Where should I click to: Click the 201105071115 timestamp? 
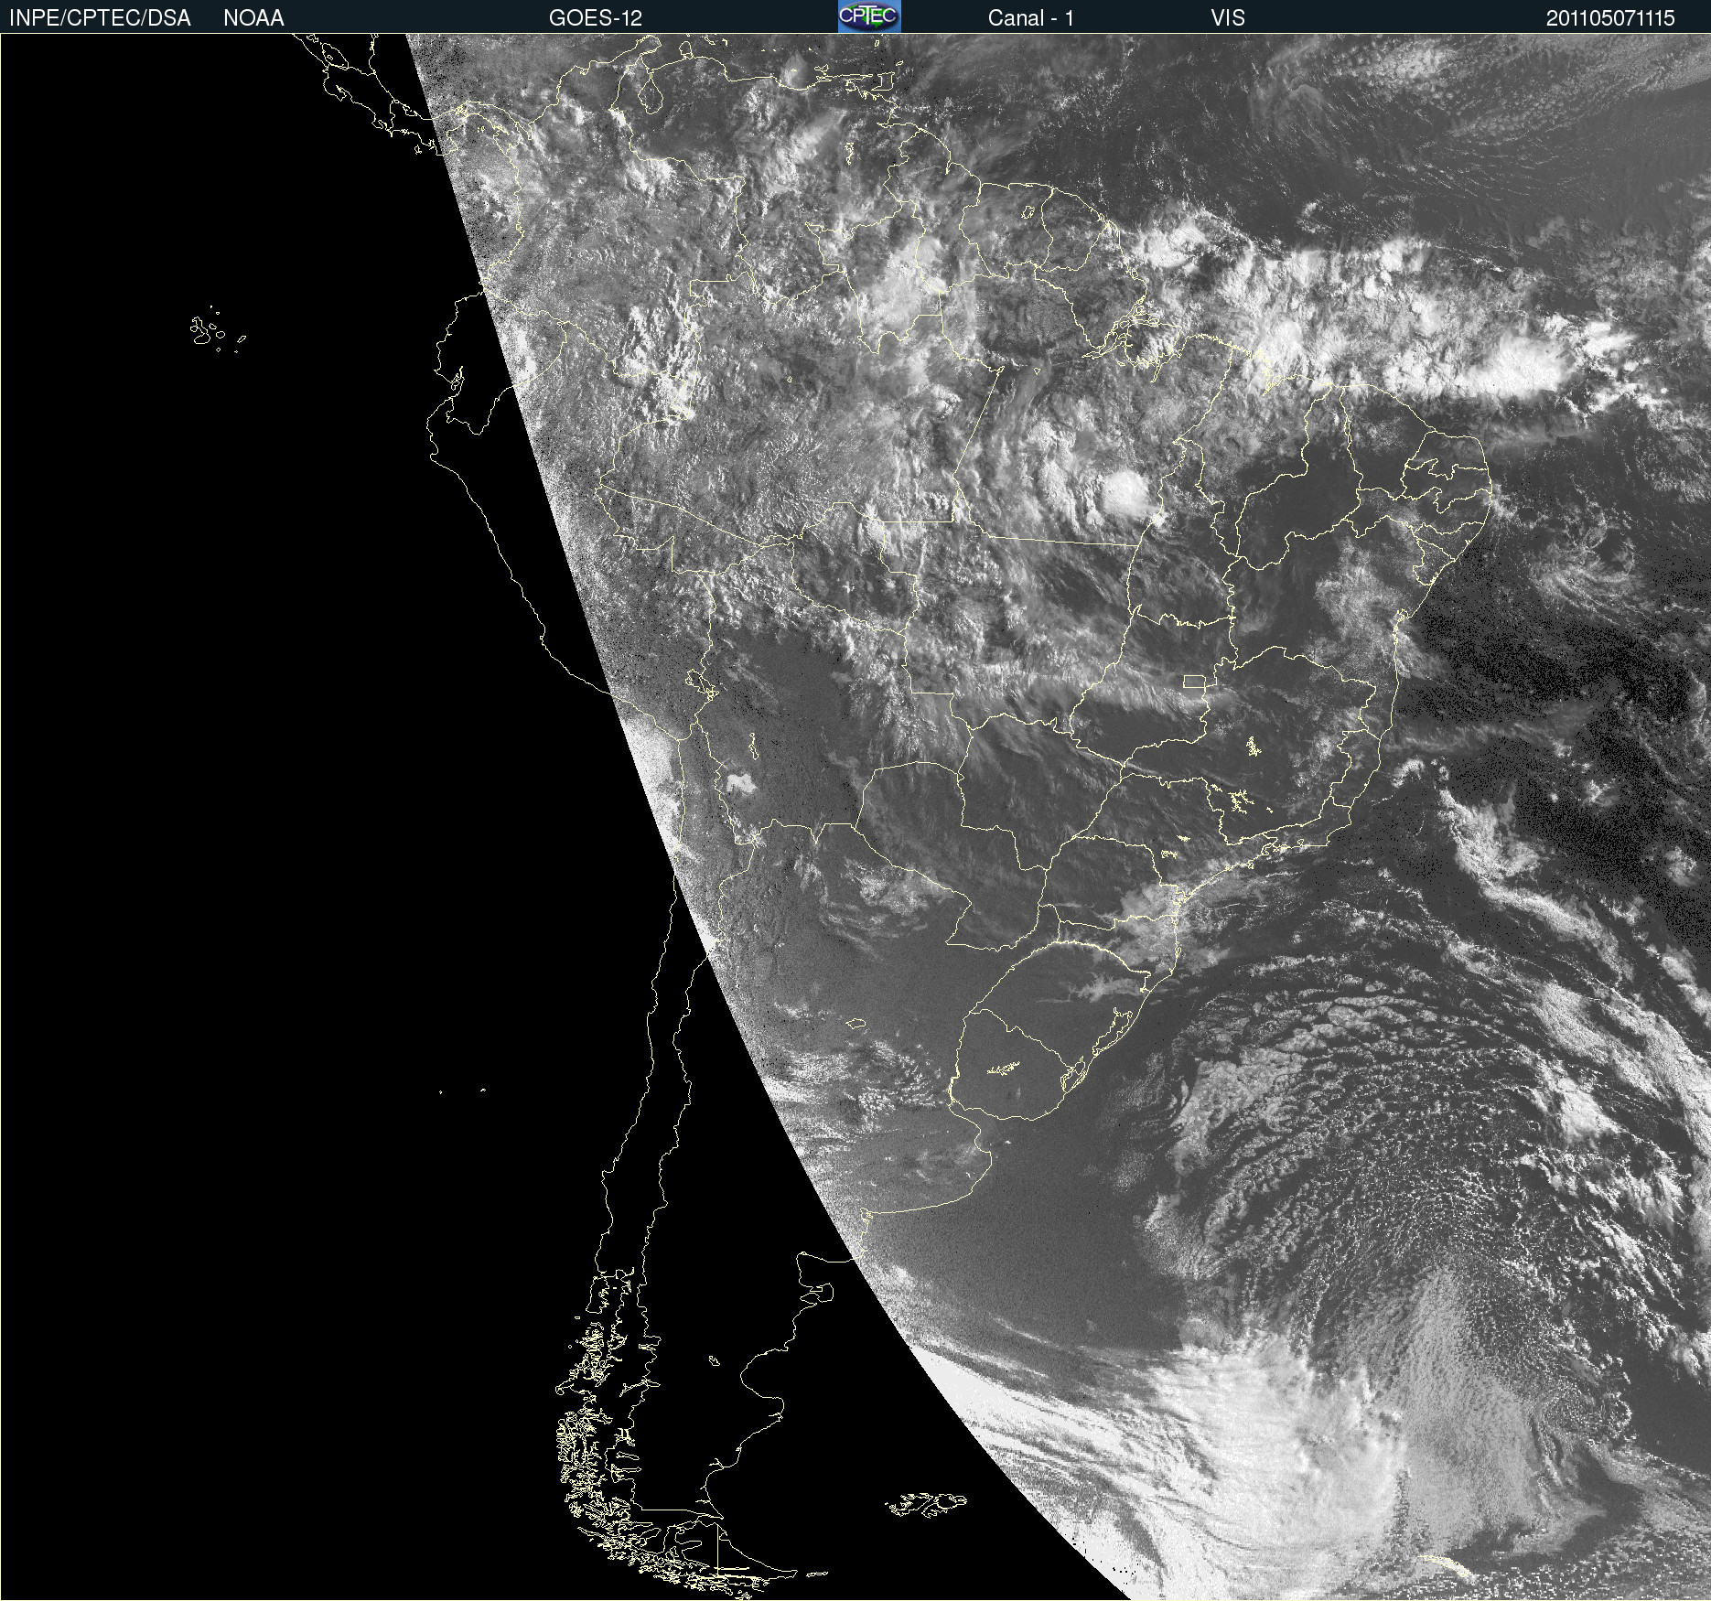pyautogui.click(x=1610, y=18)
